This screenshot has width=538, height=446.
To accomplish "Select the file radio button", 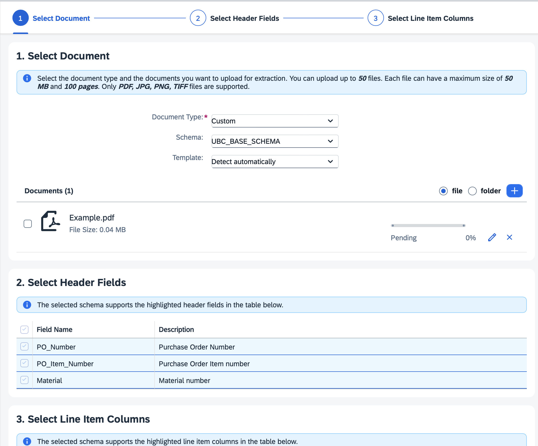I will [443, 191].
